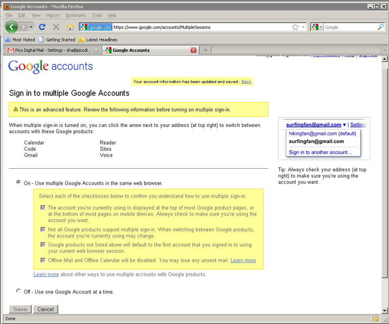Click Learn more about other ways link
The width and height of the screenshot is (389, 324).
(46, 275)
